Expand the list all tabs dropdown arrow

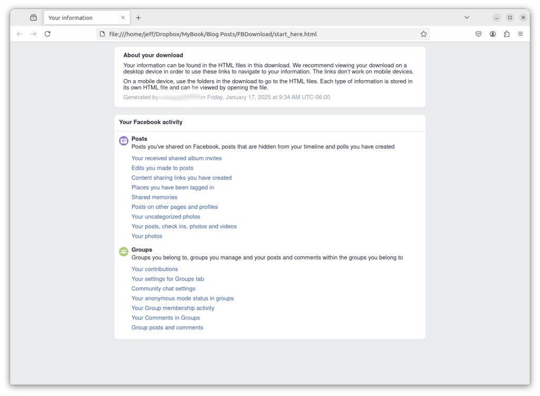(467, 17)
